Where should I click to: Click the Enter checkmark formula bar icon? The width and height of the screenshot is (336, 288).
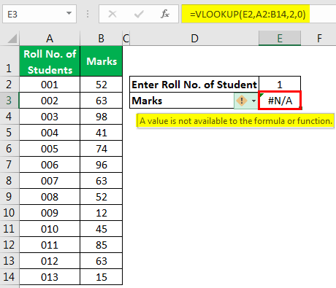[139, 14]
